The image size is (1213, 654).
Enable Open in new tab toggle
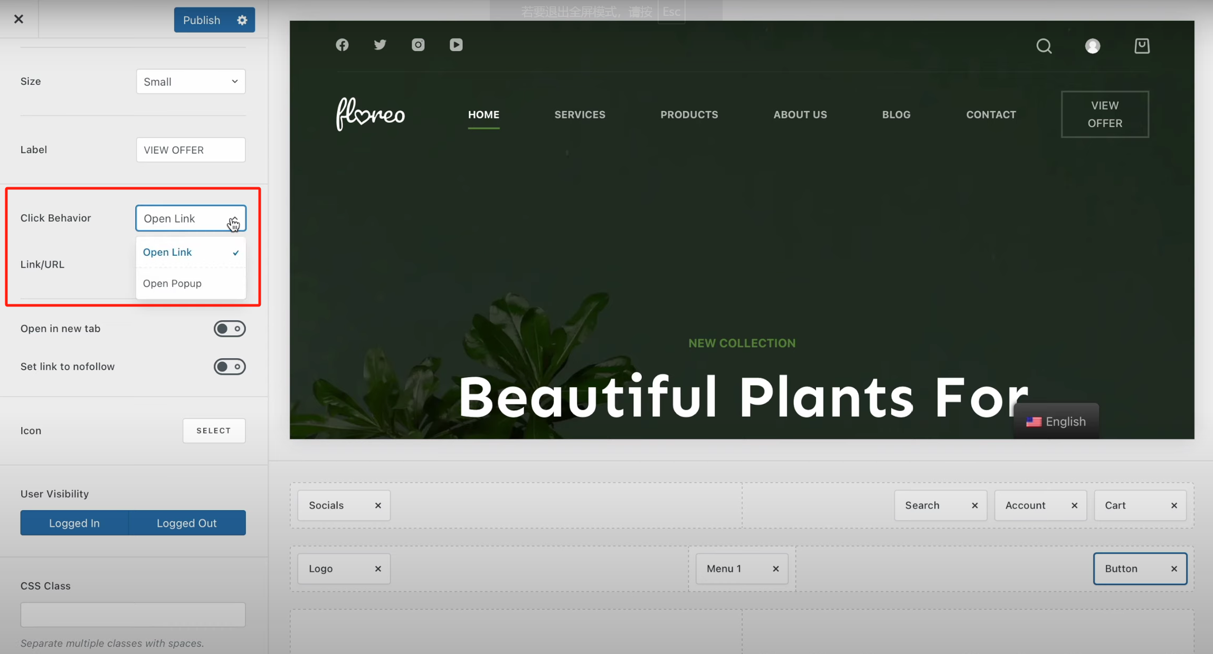coord(229,329)
